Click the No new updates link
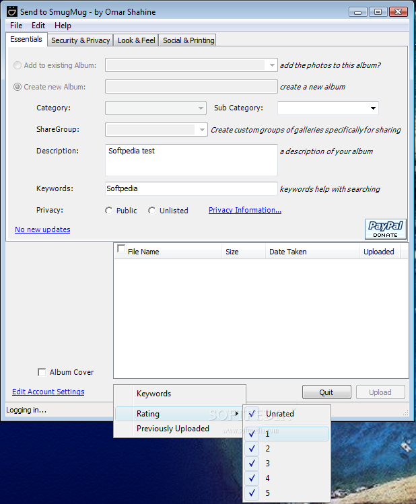The image size is (416, 504). 42,229
